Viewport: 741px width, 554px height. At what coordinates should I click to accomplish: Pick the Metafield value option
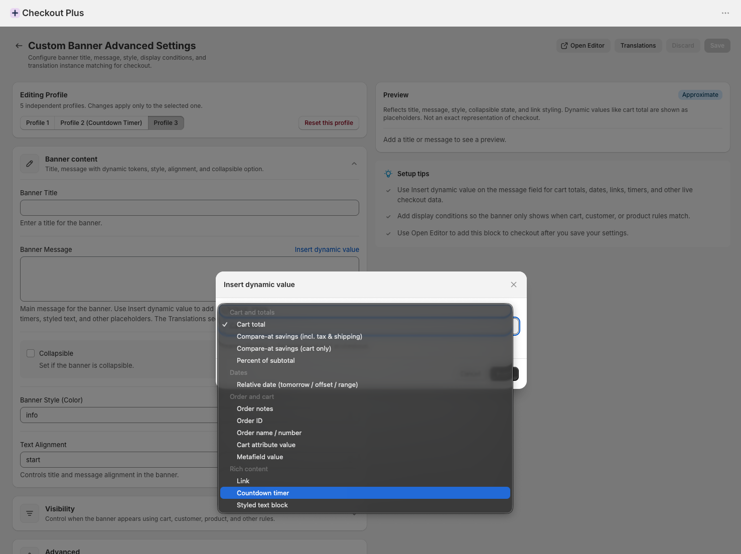365,457
